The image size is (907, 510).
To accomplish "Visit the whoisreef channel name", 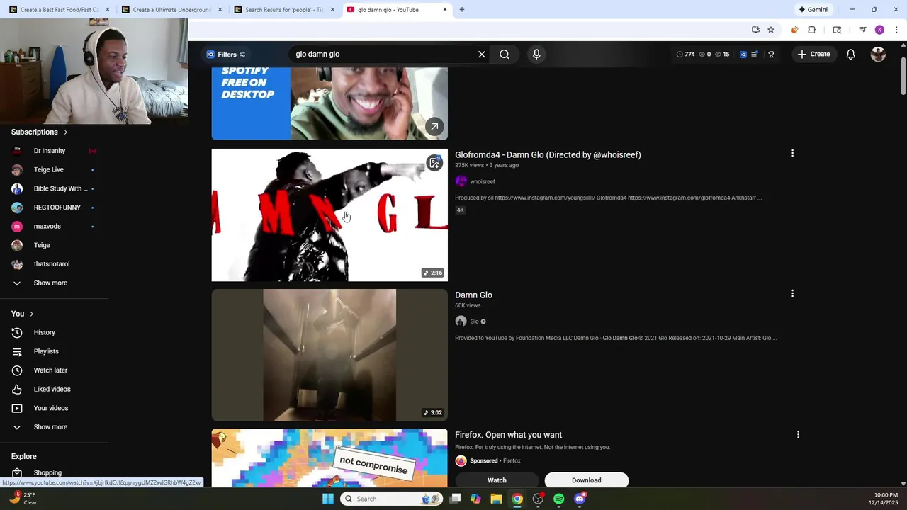I will (x=483, y=181).
